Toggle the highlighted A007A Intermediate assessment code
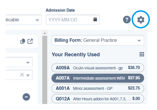Viewport: 157px width, 110px height. click(x=98, y=78)
